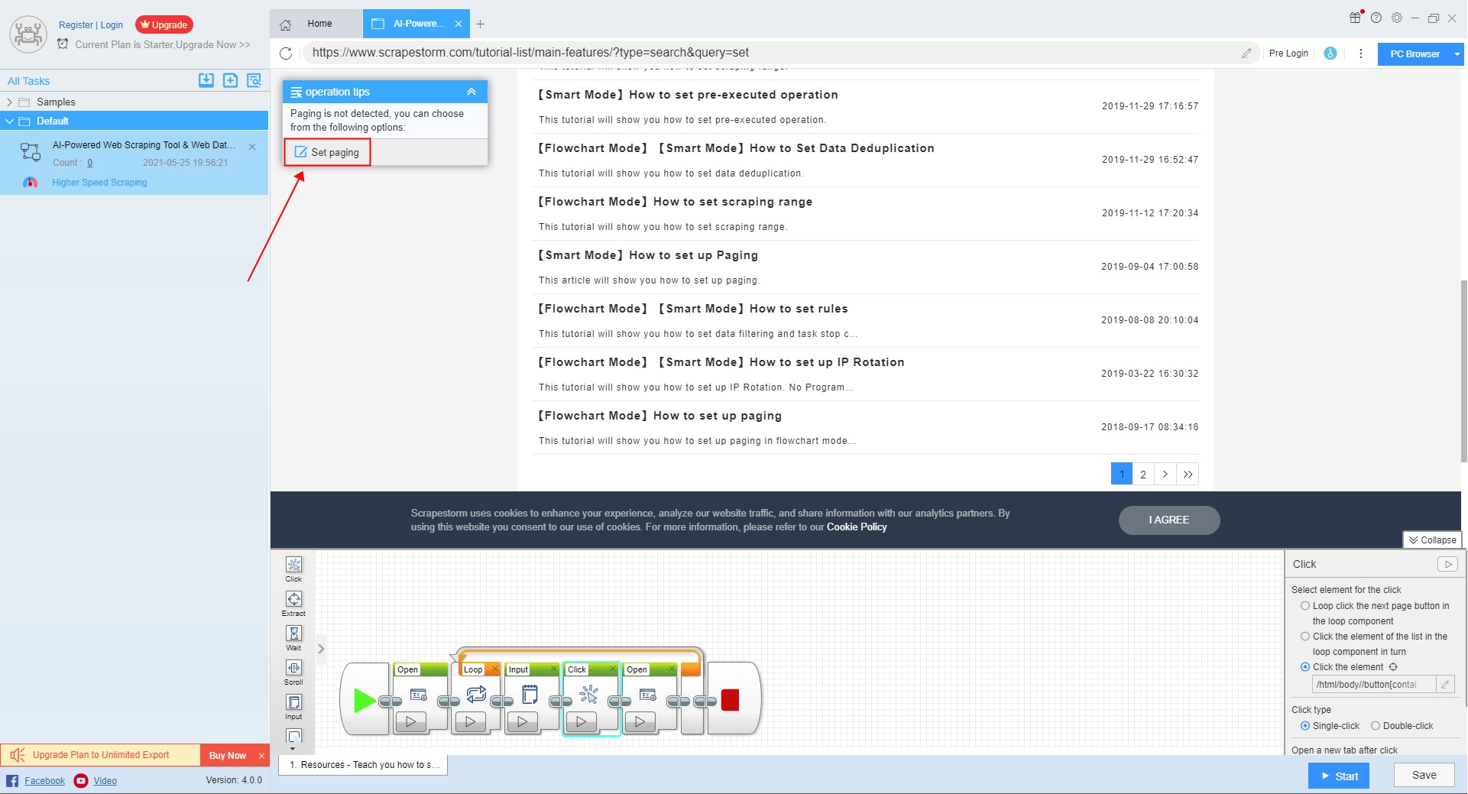Open the 'Resources - Teach you how to s...' page tab
Viewport: 1468px width, 794px height.
pyautogui.click(x=364, y=764)
